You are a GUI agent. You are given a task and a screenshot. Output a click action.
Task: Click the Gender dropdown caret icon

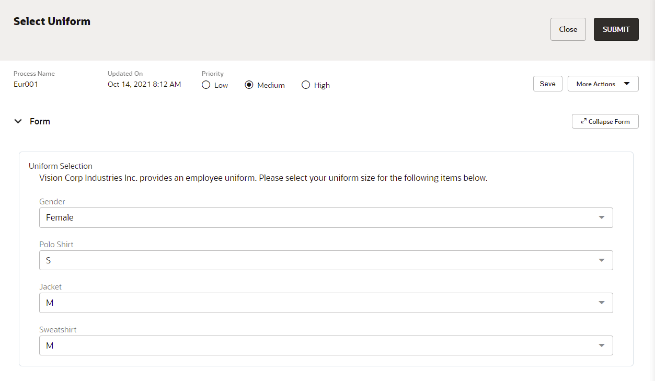tap(601, 217)
